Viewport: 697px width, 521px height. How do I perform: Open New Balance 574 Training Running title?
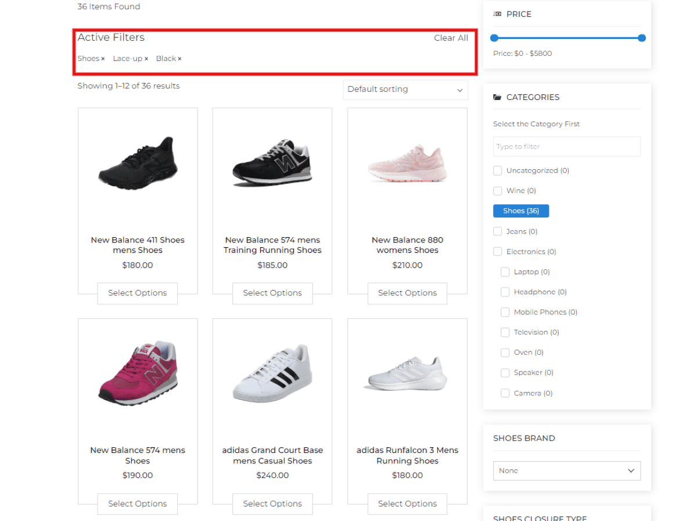point(272,245)
